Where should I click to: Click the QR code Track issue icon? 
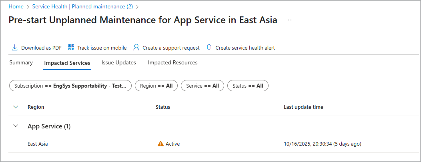pyautogui.click(x=71, y=48)
